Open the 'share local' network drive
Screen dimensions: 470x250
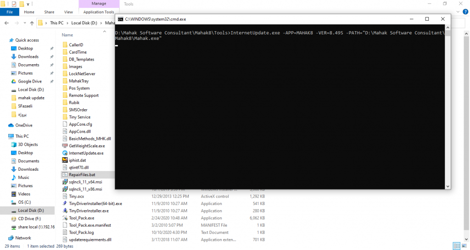click(x=36, y=227)
